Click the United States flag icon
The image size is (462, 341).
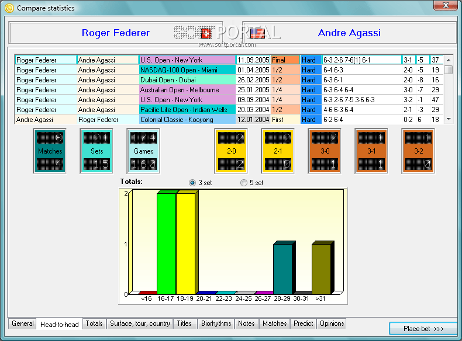[257, 33]
